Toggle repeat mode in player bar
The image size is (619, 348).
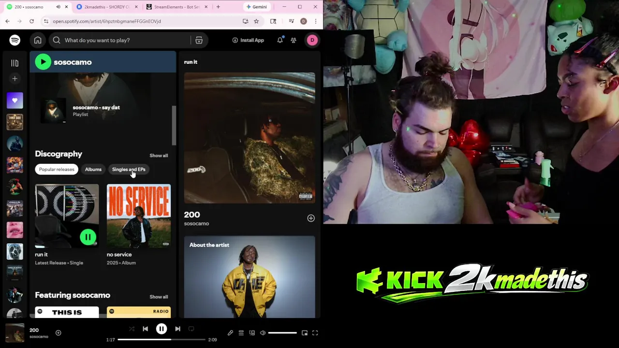[191, 329]
